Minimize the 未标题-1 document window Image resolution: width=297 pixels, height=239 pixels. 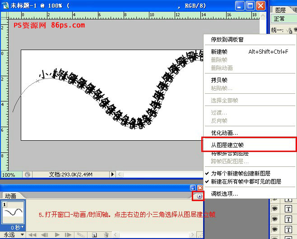click(x=240, y=6)
